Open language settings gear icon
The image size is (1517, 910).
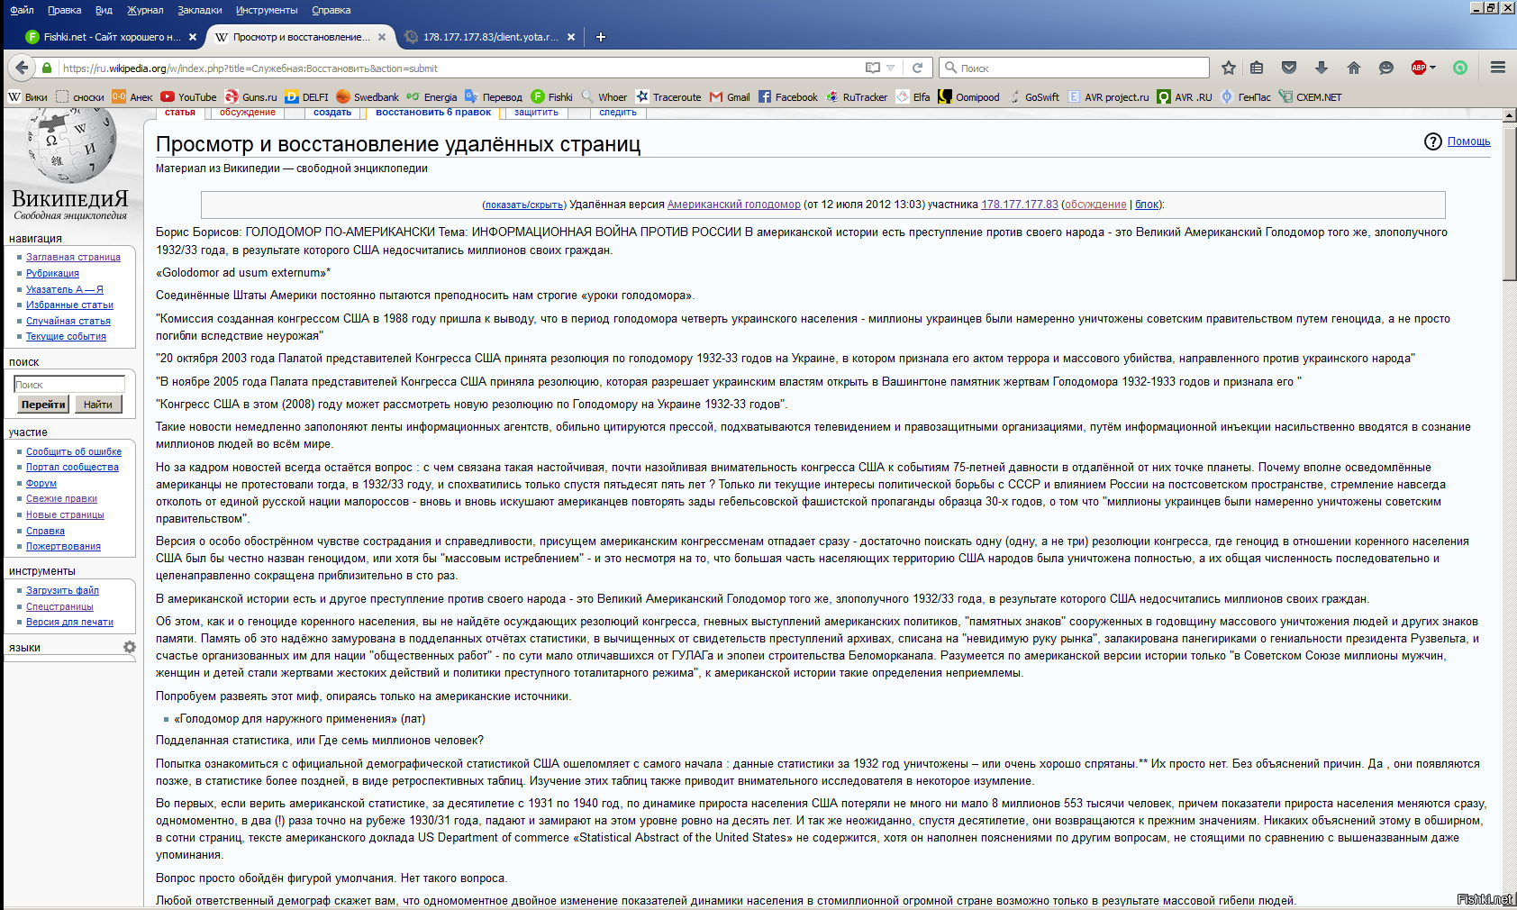click(x=130, y=647)
